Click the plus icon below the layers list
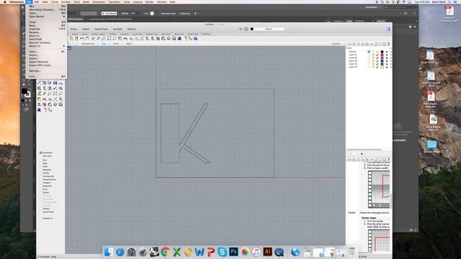 (351, 153)
